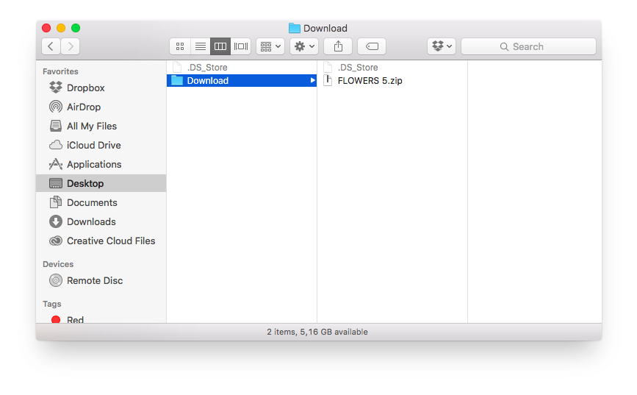Image resolution: width=637 pixels, height=395 pixels.
Task: Select iCloud Drive in the sidebar
Action: pos(93,145)
